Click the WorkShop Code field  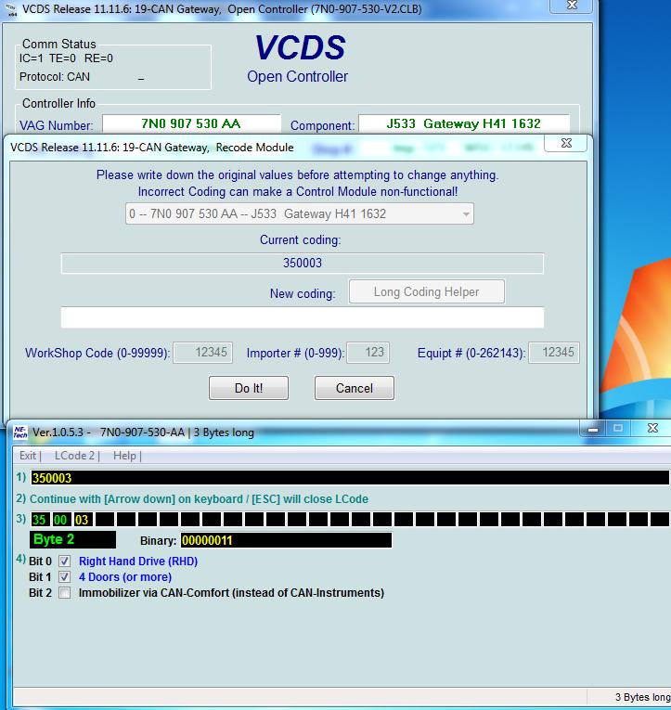point(203,353)
